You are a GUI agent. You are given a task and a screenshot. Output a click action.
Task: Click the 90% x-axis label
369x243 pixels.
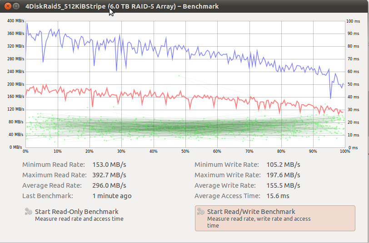[x=313, y=151]
